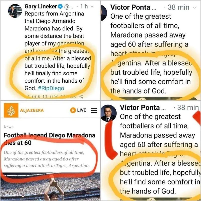Click the #RipDiego hashtag
This screenshot has width=201, height=201.
pyautogui.click(x=51, y=88)
